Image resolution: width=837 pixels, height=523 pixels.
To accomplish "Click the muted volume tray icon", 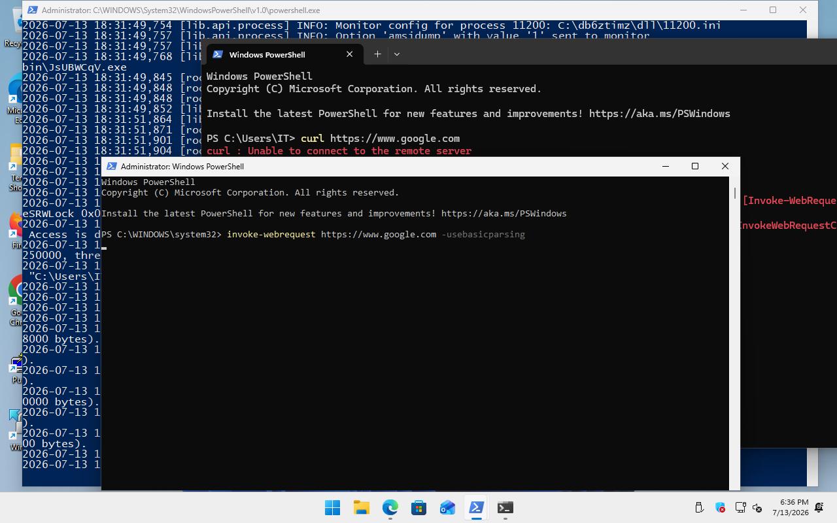I will click(x=758, y=507).
